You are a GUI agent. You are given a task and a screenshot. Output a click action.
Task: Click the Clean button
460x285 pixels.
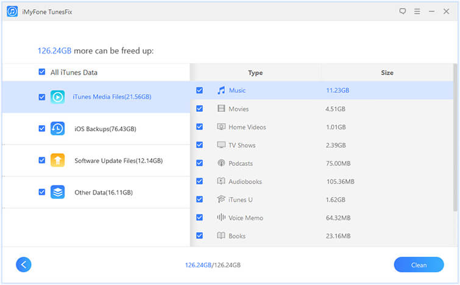419,265
